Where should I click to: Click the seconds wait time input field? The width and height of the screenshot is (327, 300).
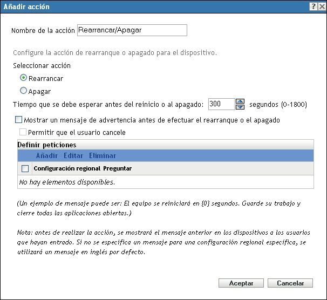pyautogui.click(x=221, y=104)
